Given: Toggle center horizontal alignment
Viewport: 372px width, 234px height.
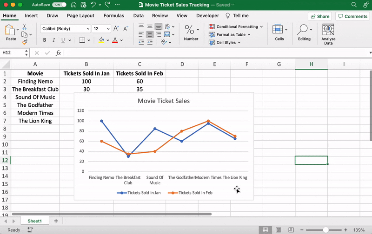Looking at the screenshot, I should click(150, 34).
